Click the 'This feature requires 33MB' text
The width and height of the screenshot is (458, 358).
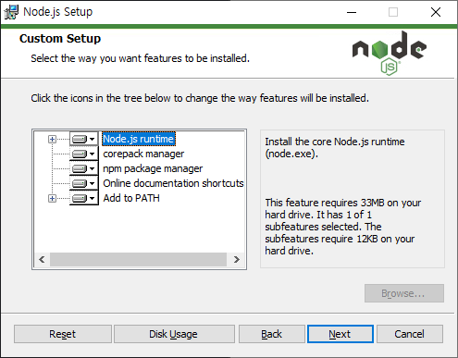(343, 227)
